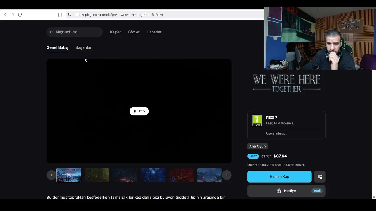Click the Hemen Kap purchase button

click(279, 177)
